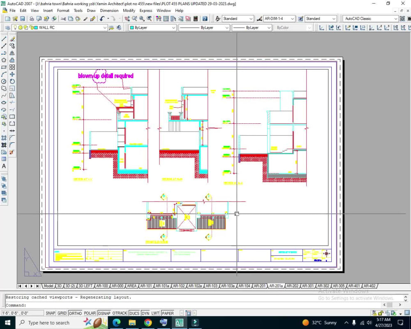Select the AR-302 layout tab

point(323,286)
